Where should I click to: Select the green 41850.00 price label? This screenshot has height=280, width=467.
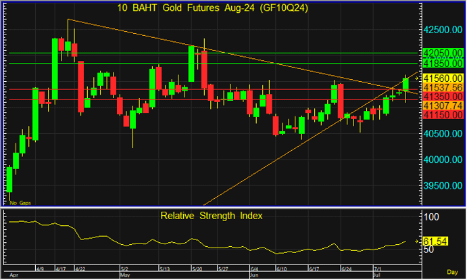[443, 62]
